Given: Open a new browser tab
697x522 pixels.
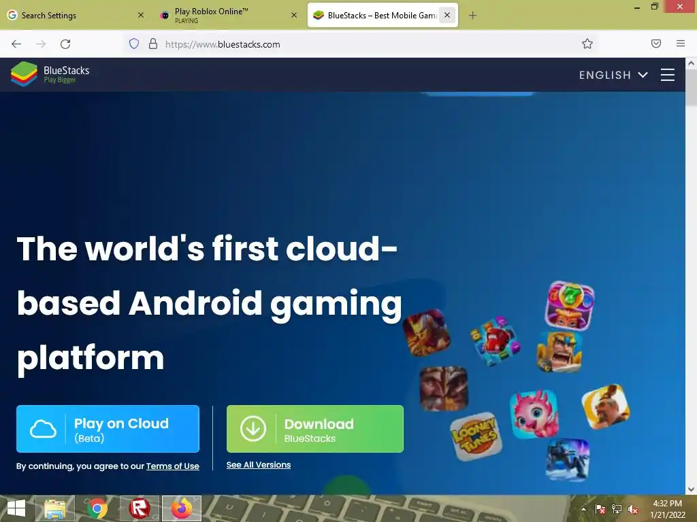Looking at the screenshot, I should [x=472, y=16].
